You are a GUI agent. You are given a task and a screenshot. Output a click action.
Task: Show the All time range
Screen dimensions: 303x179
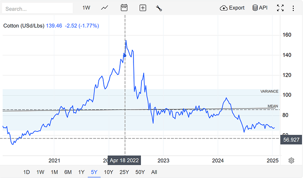(x=154, y=172)
